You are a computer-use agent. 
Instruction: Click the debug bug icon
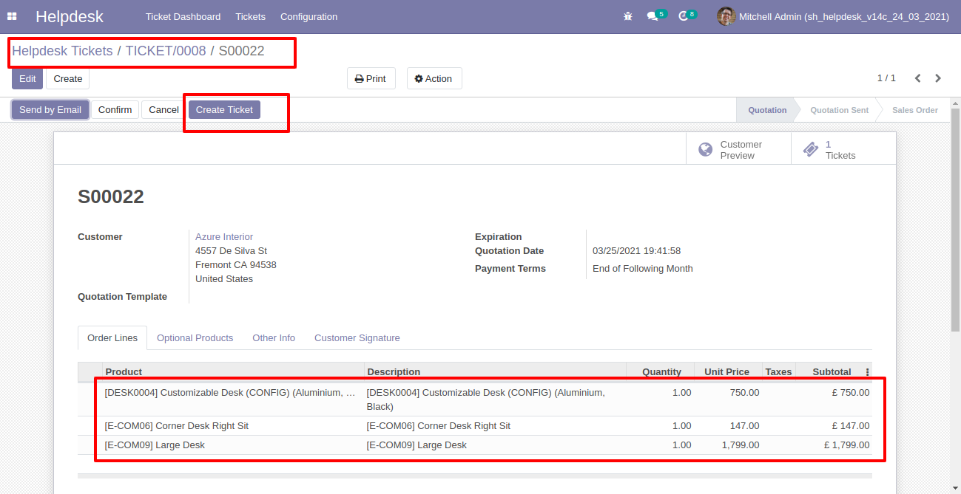628,16
